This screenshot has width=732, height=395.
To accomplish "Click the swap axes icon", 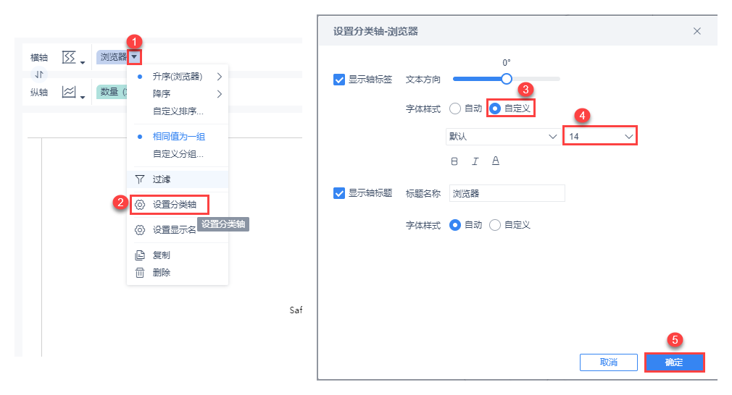I will pyautogui.click(x=40, y=74).
